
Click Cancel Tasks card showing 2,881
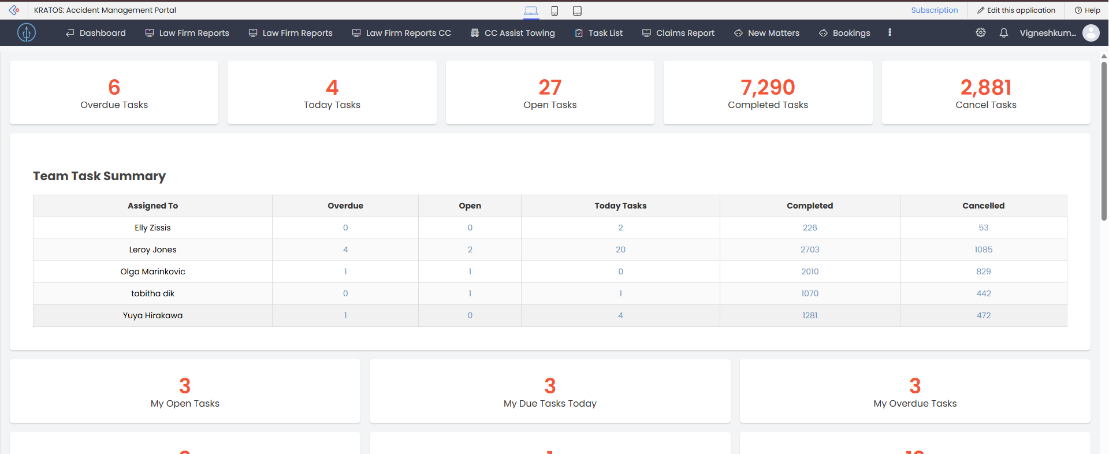point(986,92)
